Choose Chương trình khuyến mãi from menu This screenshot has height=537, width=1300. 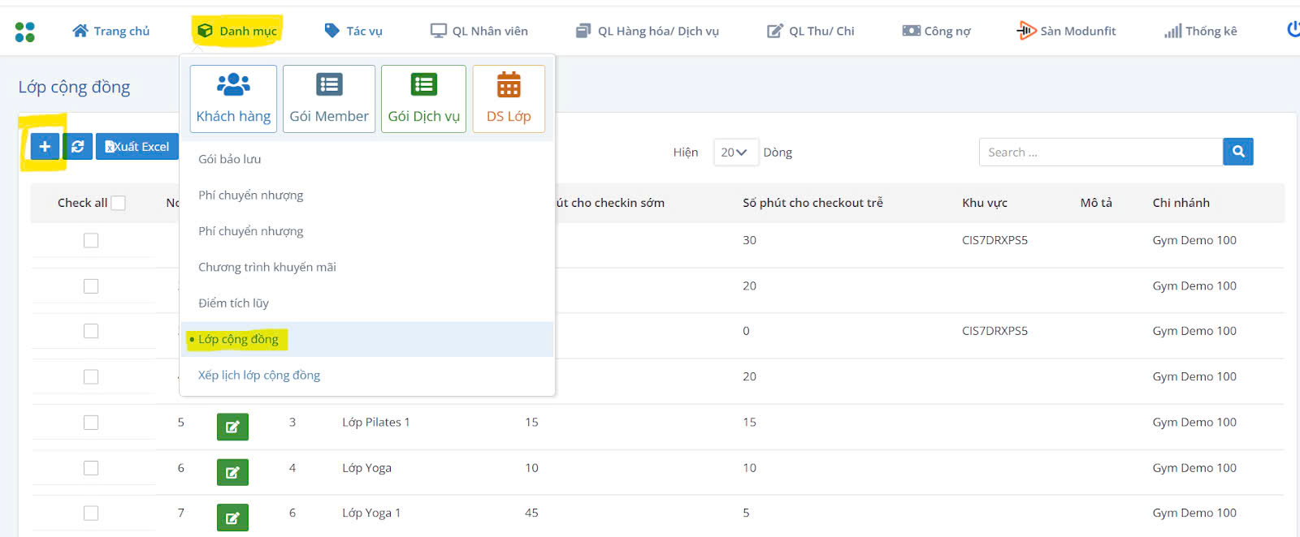[267, 267]
